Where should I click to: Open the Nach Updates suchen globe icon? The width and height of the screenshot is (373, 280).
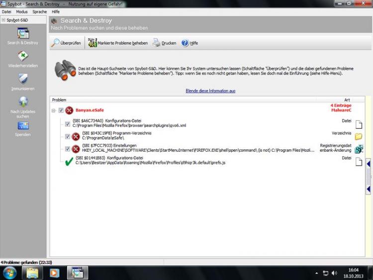coord(23,101)
